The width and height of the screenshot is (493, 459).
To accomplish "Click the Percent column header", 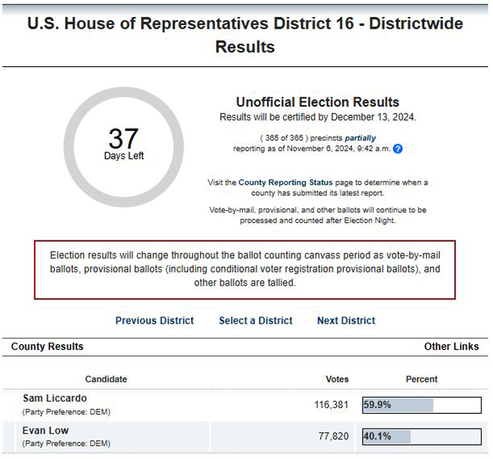I will [x=422, y=379].
